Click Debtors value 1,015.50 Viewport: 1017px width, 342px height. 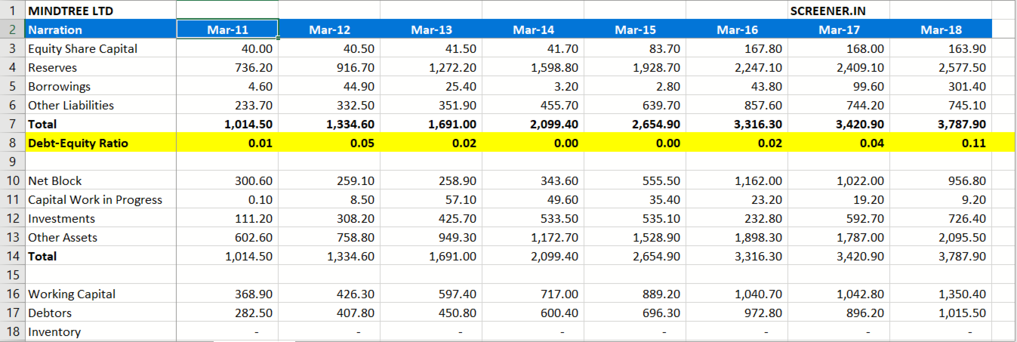tap(962, 313)
